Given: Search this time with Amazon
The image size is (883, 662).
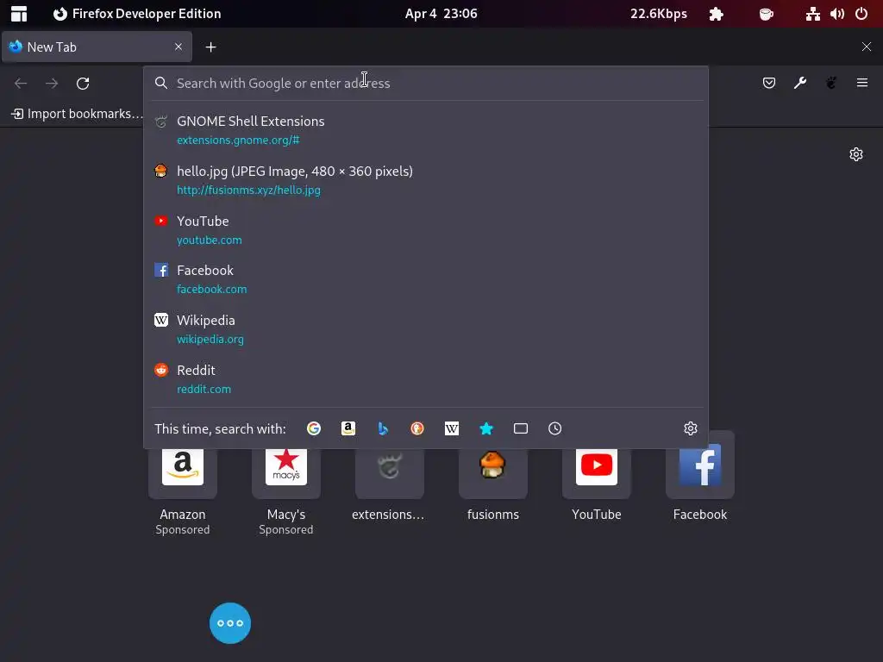Looking at the screenshot, I should point(348,429).
